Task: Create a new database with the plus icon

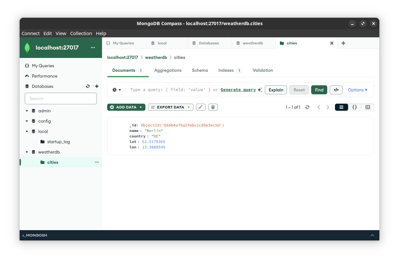Action: 97,86
